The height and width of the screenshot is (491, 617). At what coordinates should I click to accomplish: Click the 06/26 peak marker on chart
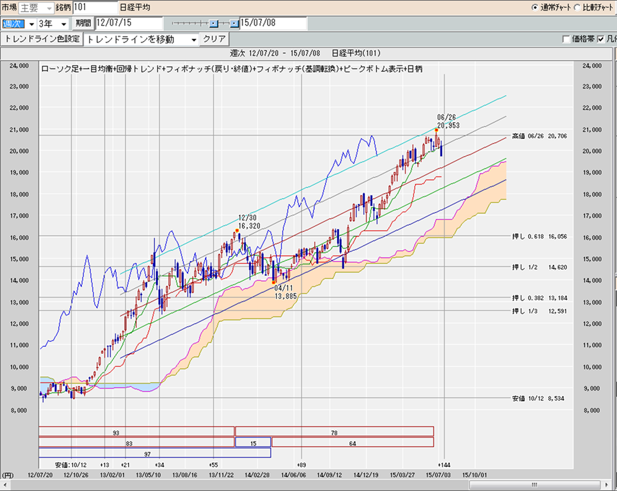(436, 130)
